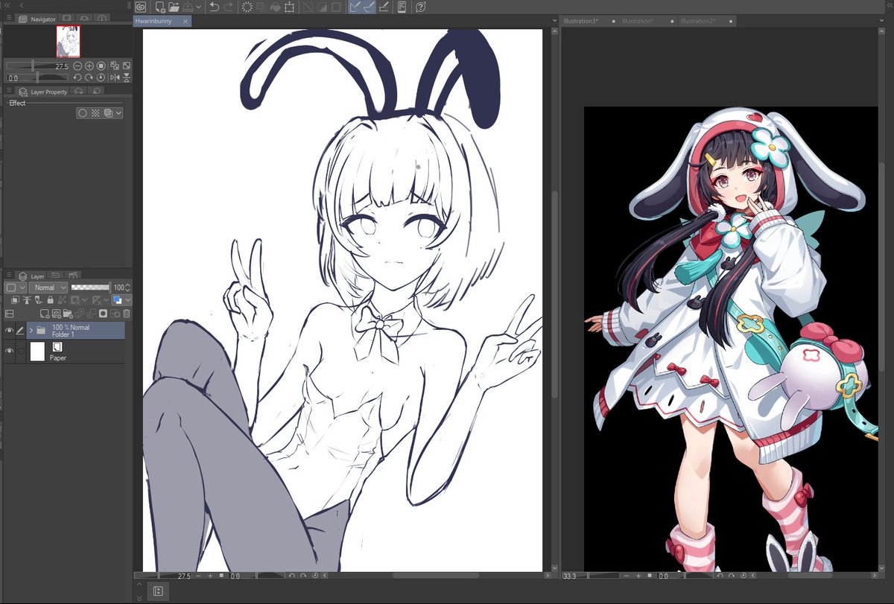Select the Navigator palette tab
Viewport: 894px width, 604px height.
(37, 19)
